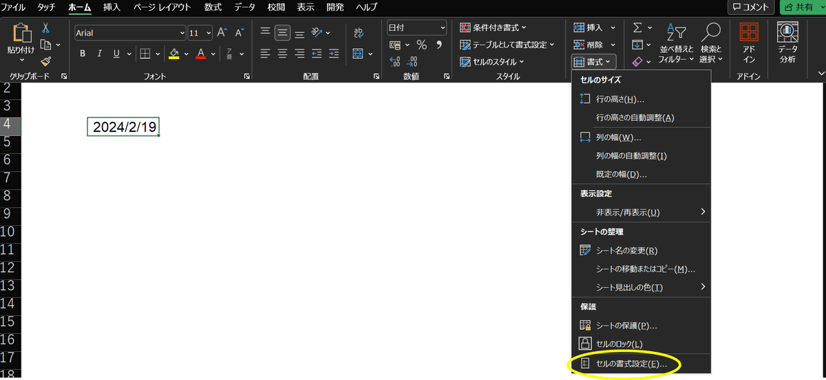826x380 pixels.
Task: Switch to the Page Layout (ページ レイアウト) tab
Action: point(162,7)
